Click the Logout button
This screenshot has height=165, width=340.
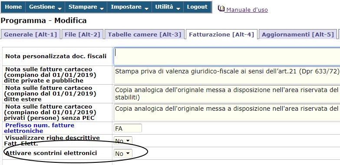(197, 7)
